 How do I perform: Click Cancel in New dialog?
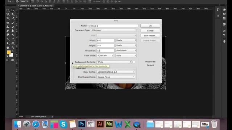(x=150, y=31)
